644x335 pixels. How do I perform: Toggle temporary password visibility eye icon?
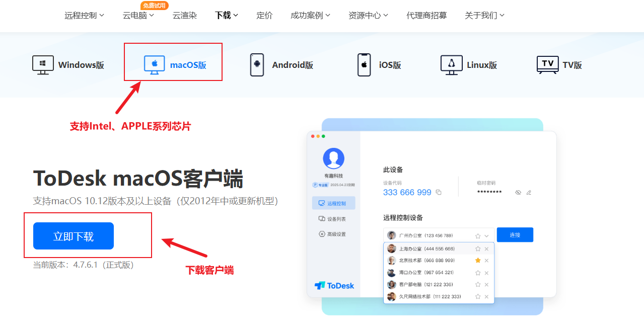pos(518,193)
